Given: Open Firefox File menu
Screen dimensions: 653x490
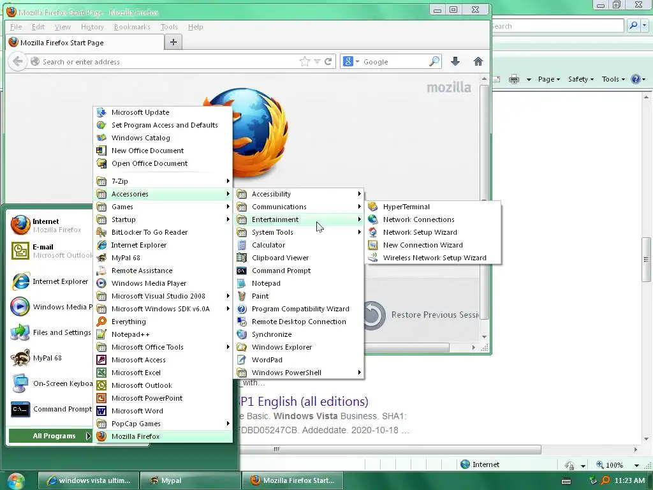Looking at the screenshot, I should coord(16,27).
